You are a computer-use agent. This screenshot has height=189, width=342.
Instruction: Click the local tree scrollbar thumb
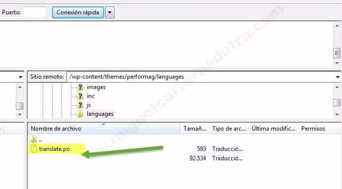coord(20,106)
